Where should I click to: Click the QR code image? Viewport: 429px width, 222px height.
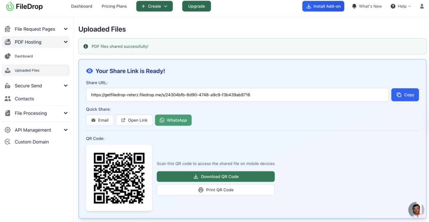119,178
